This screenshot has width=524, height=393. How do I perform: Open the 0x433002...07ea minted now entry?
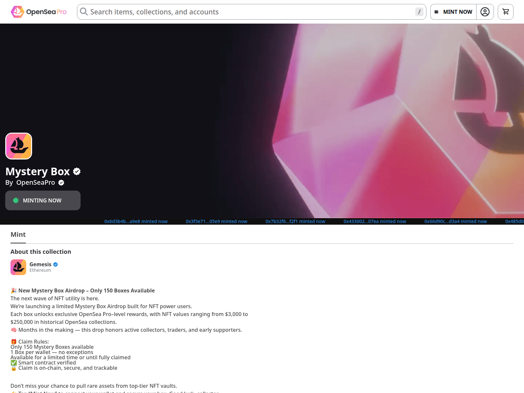point(375,221)
